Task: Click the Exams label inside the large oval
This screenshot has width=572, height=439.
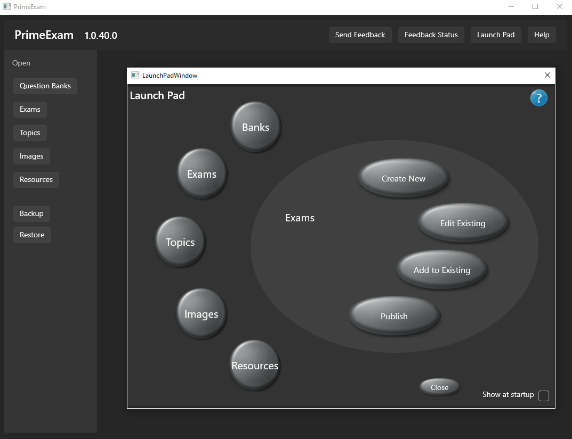Action: point(300,218)
